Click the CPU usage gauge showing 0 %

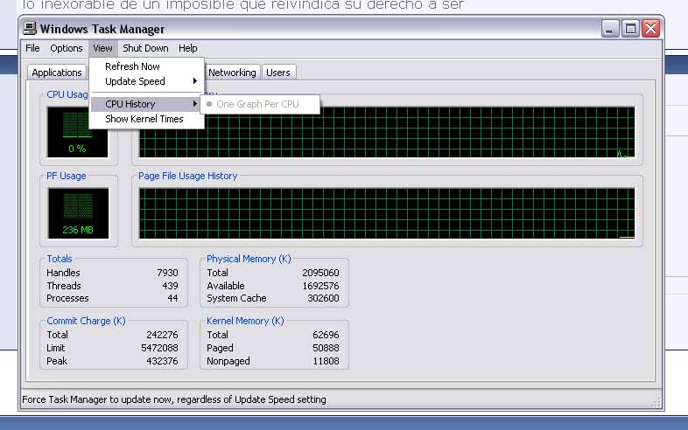tap(77, 131)
